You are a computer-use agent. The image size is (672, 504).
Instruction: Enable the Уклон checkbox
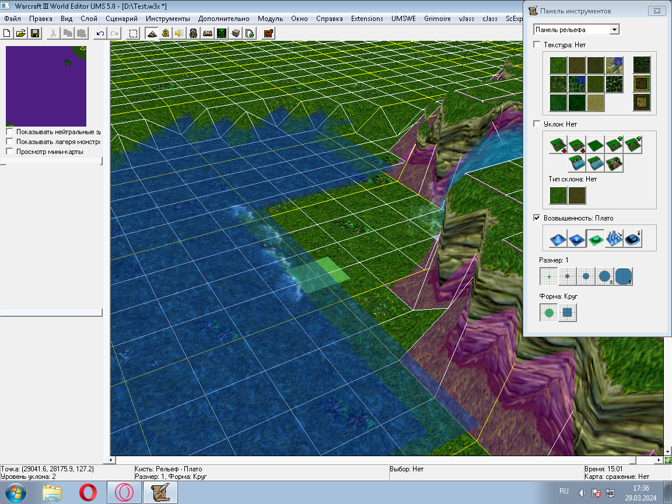[x=537, y=124]
